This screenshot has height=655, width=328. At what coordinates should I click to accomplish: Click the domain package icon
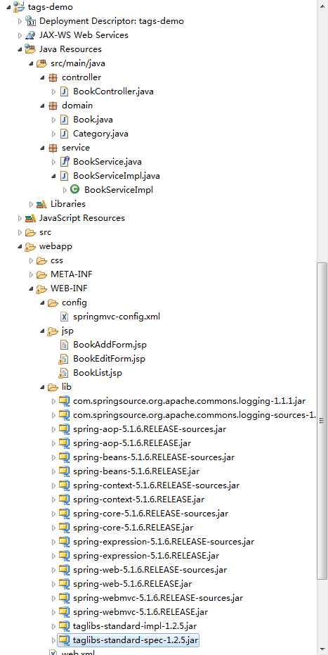coord(53,106)
